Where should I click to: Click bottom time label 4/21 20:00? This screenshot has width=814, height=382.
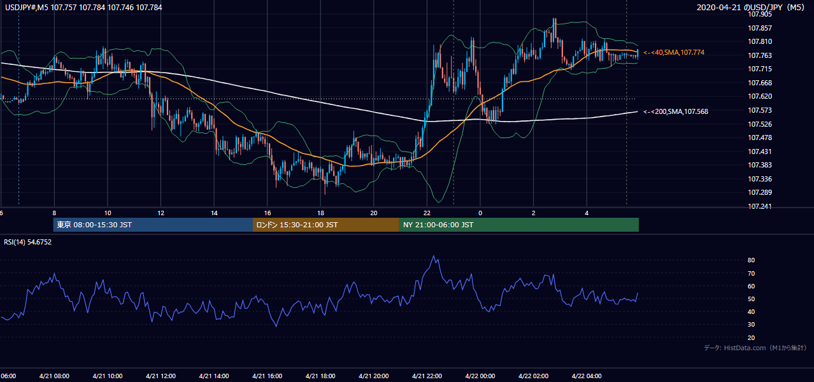click(x=373, y=376)
